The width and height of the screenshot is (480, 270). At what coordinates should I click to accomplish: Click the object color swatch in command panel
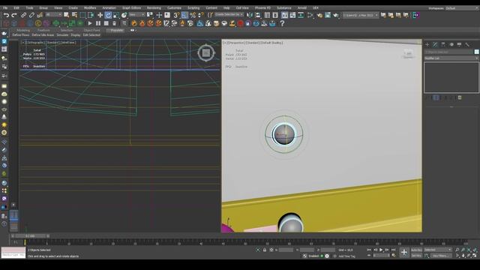[x=477, y=52]
